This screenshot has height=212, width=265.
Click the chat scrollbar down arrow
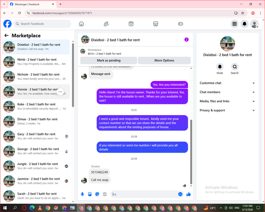tap(191, 186)
